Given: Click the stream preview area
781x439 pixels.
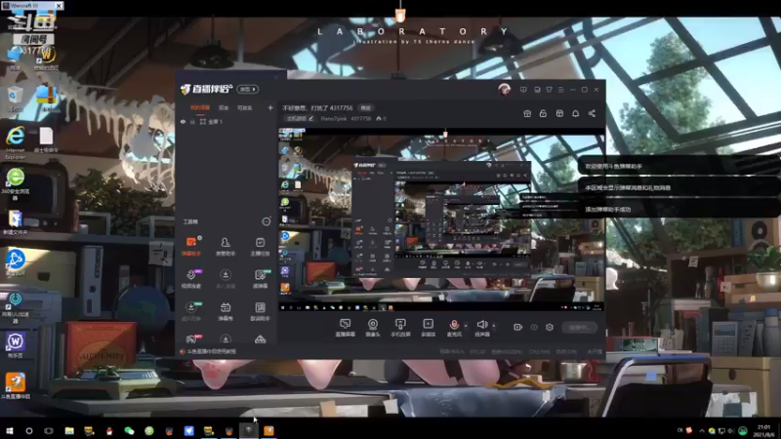Looking at the screenshot, I should coord(441,219).
